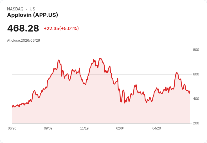The image size is (207, 143).
Task: Click the 02/04 date axis label
Action: 120,128
